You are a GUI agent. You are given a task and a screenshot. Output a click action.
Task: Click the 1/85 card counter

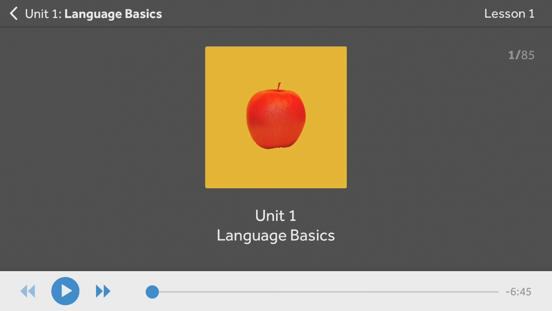click(x=521, y=55)
